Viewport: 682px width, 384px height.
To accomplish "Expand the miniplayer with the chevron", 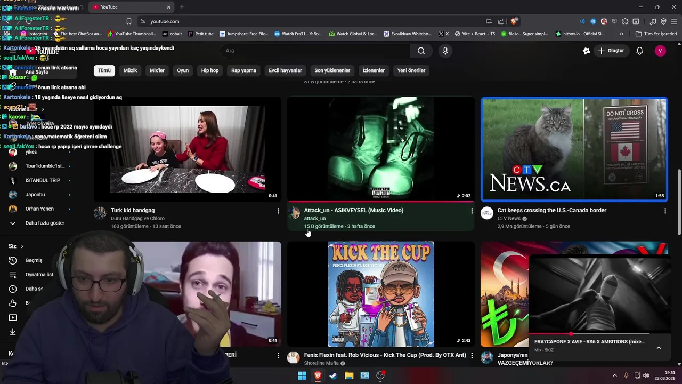I will coord(659,348).
